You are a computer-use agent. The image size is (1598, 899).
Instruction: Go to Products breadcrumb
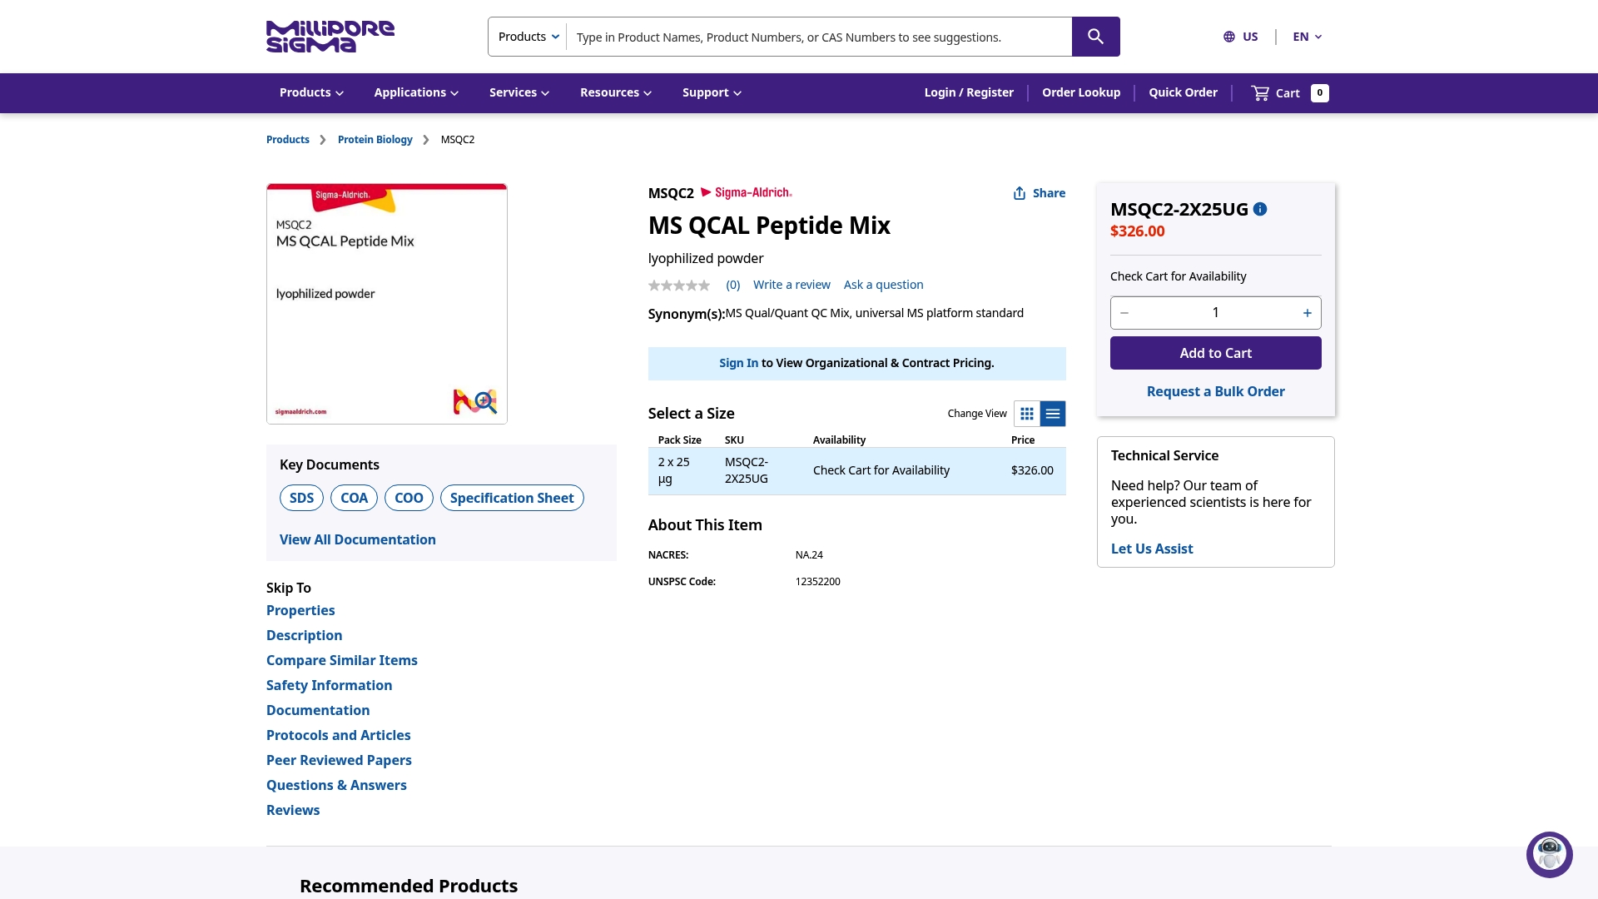click(x=288, y=140)
